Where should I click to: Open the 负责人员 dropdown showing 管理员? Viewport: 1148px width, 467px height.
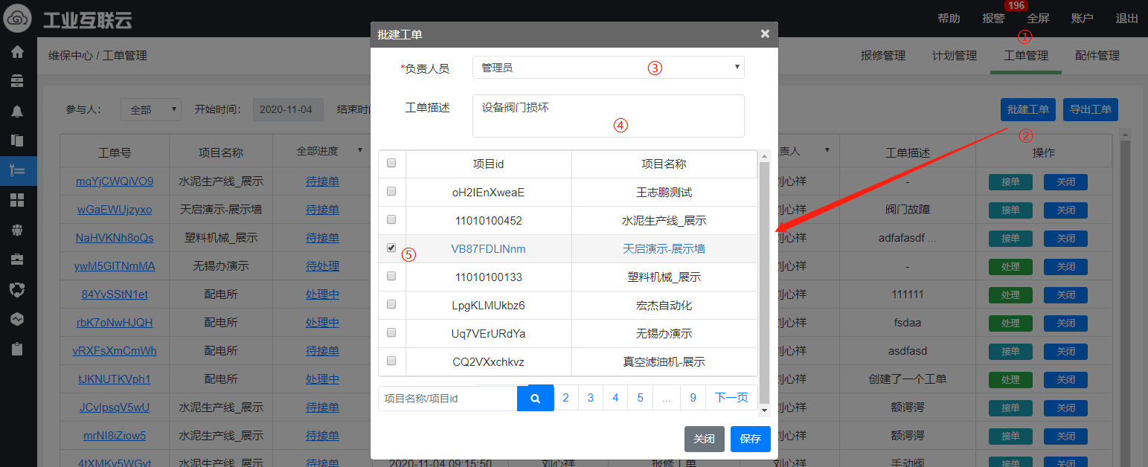click(x=609, y=68)
